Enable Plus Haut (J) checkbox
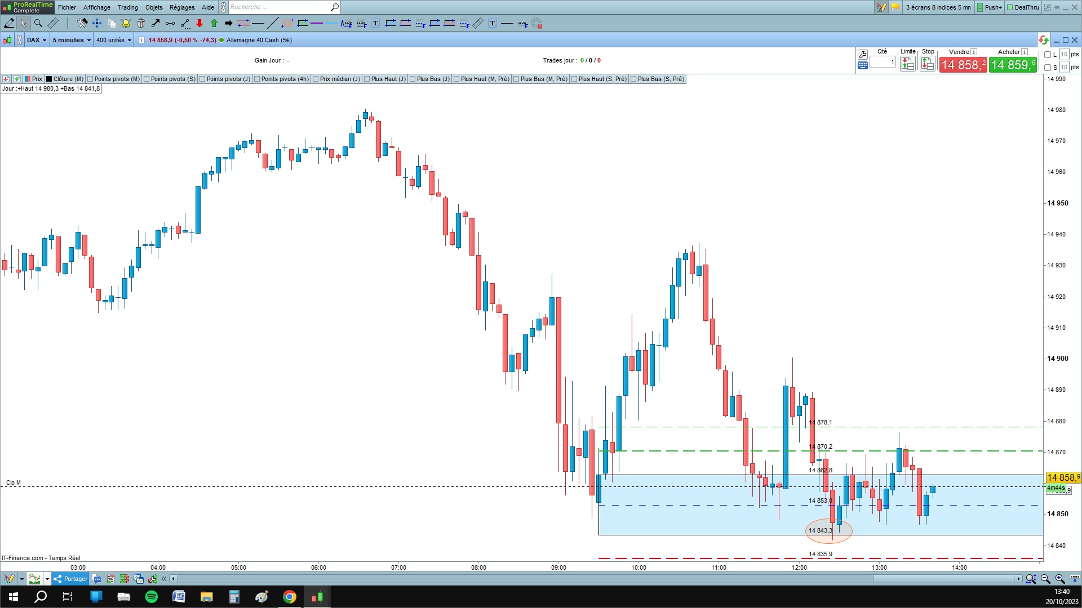The height and width of the screenshot is (608, 1082). click(367, 79)
